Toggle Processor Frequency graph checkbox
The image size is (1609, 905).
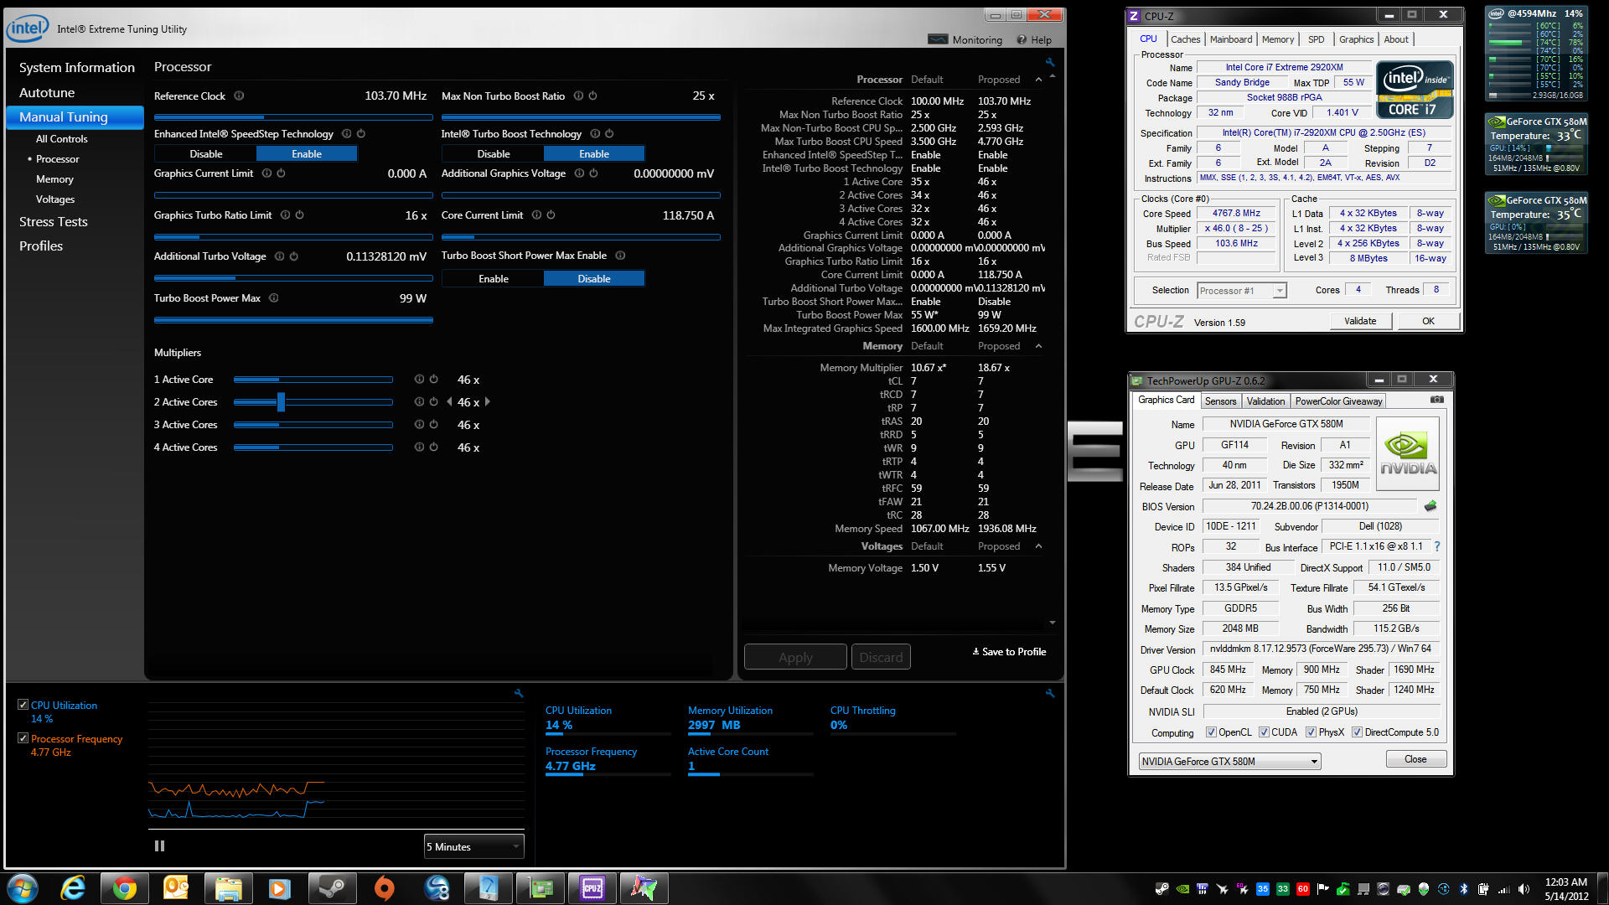23,738
